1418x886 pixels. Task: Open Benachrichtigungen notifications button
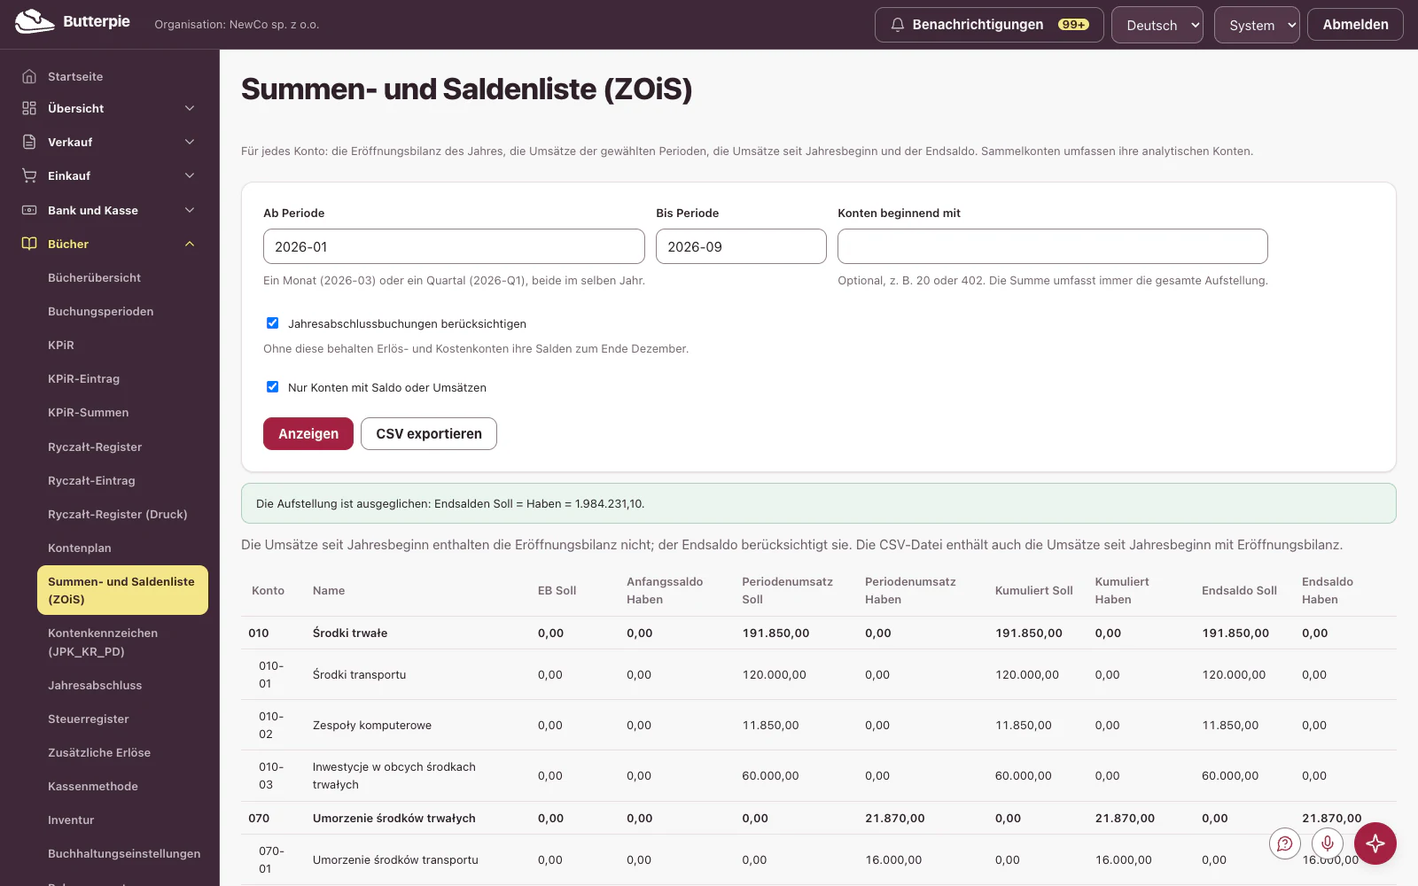989,25
